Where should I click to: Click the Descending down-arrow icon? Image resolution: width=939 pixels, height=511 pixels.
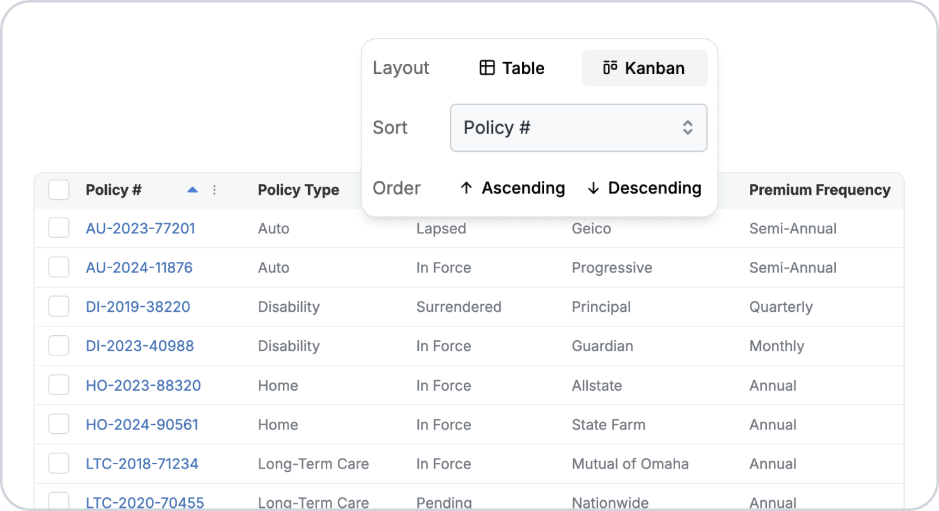pyautogui.click(x=593, y=188)
